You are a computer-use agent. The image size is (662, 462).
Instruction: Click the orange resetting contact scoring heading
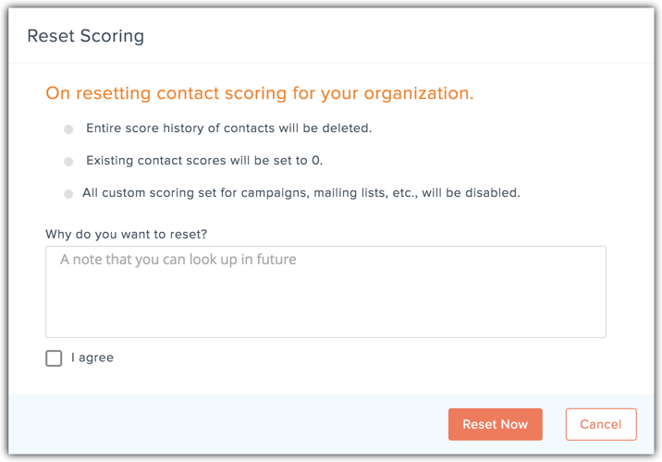(x=260, y=93)
